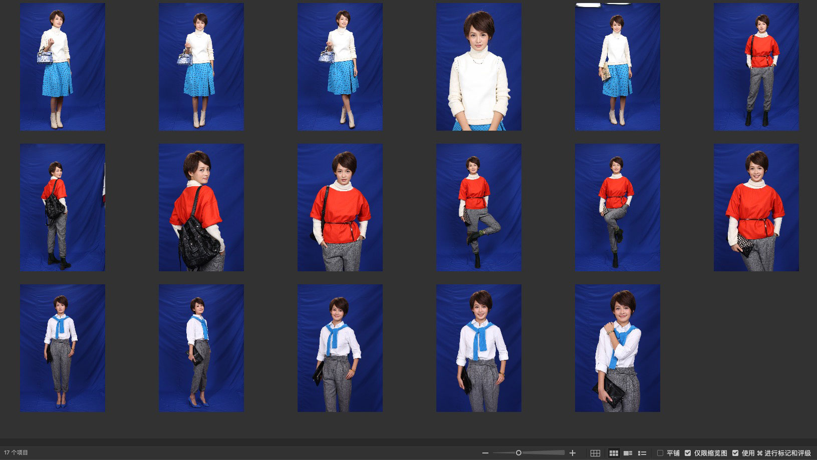
Task: Enable the 平铺 checkbox
Action: click(660, 453)
